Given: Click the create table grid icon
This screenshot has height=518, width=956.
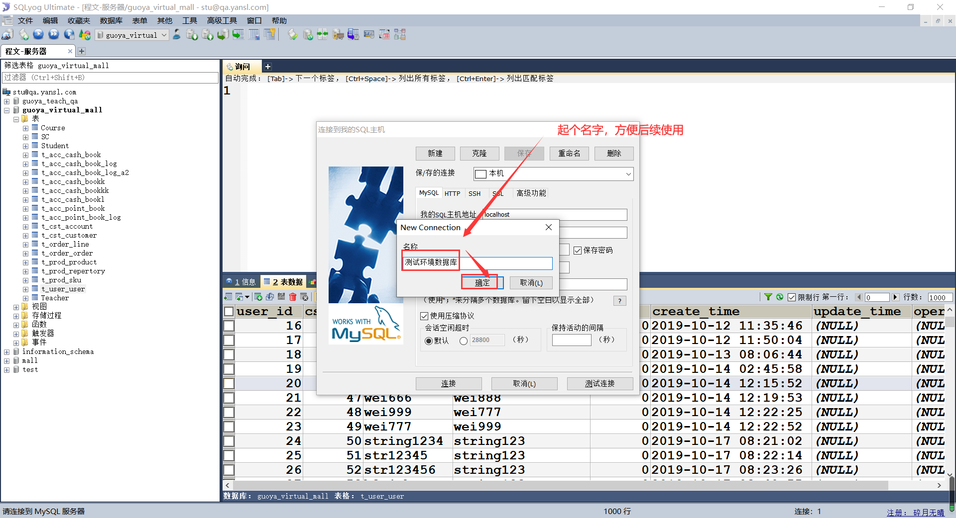Looking at the screenshot, I should (254, 34).
